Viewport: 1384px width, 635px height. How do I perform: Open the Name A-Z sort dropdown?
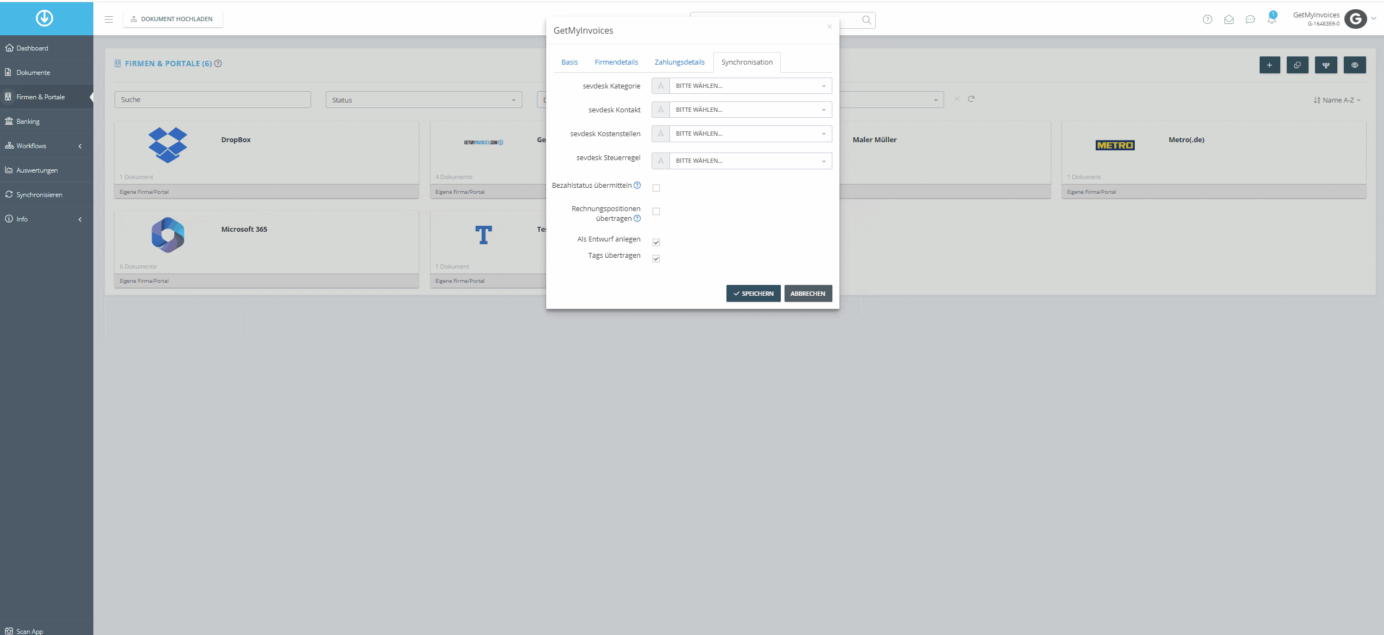point(1337,100)
